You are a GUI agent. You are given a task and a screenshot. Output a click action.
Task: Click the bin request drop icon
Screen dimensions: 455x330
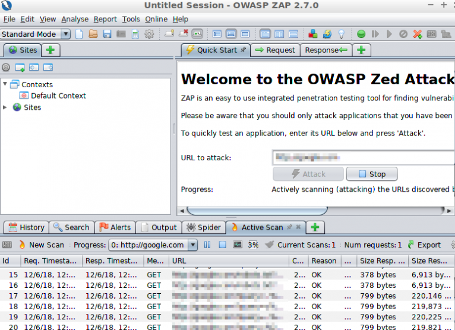[x=403, y=34]
